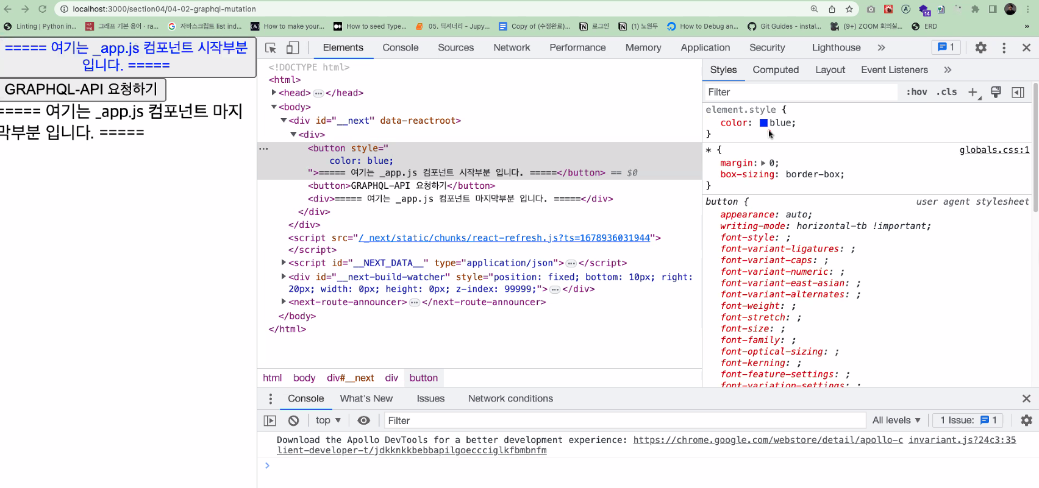Toggle the .cls element classes panel
Image resolution: width=1039 pixels, height=488 pixels.
(x=946, y=92)
